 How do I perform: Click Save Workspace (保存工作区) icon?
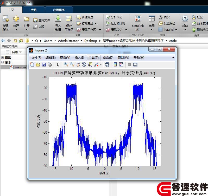(69, 19)
